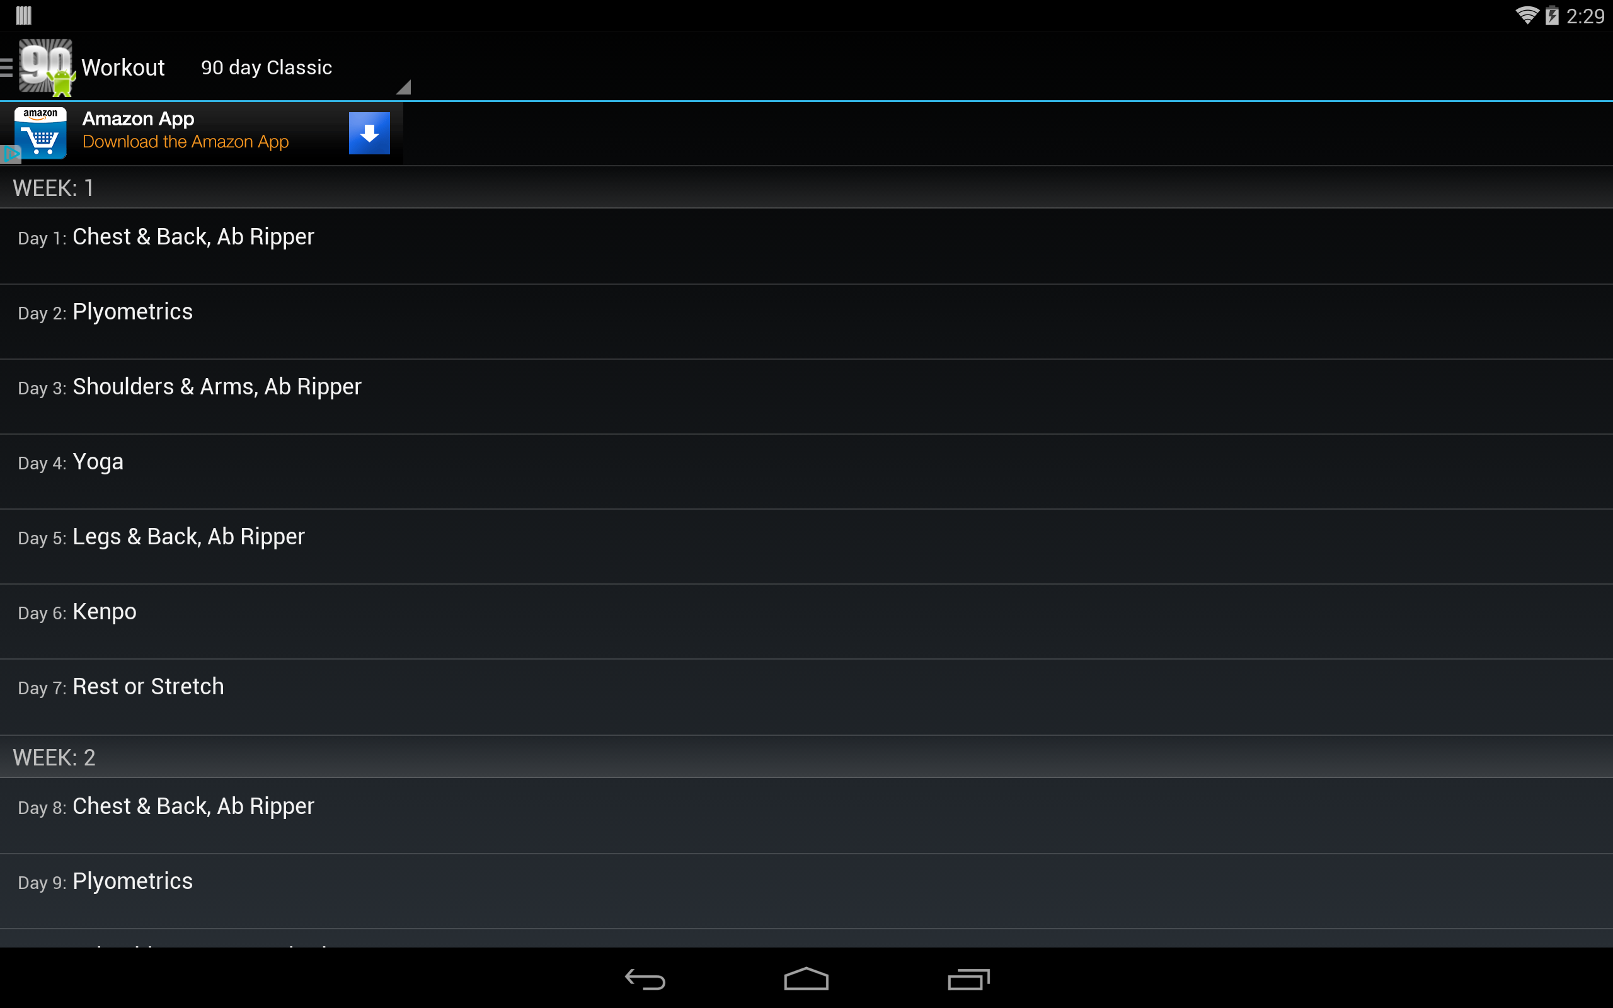Open Day 3: Shoulders & Arms, Ab Ripper
The image size is (1613, 1008).
click(806, 397)
